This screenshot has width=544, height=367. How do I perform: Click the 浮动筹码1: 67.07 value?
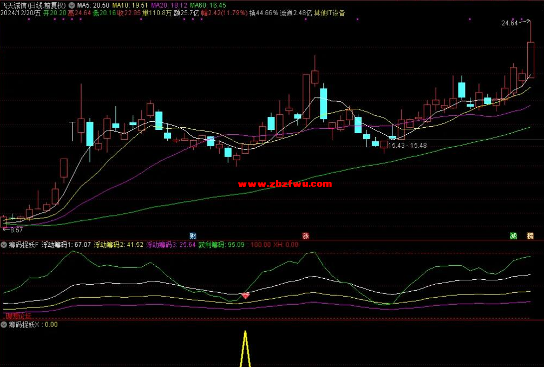pyautogui.click(x=66, y=245)
